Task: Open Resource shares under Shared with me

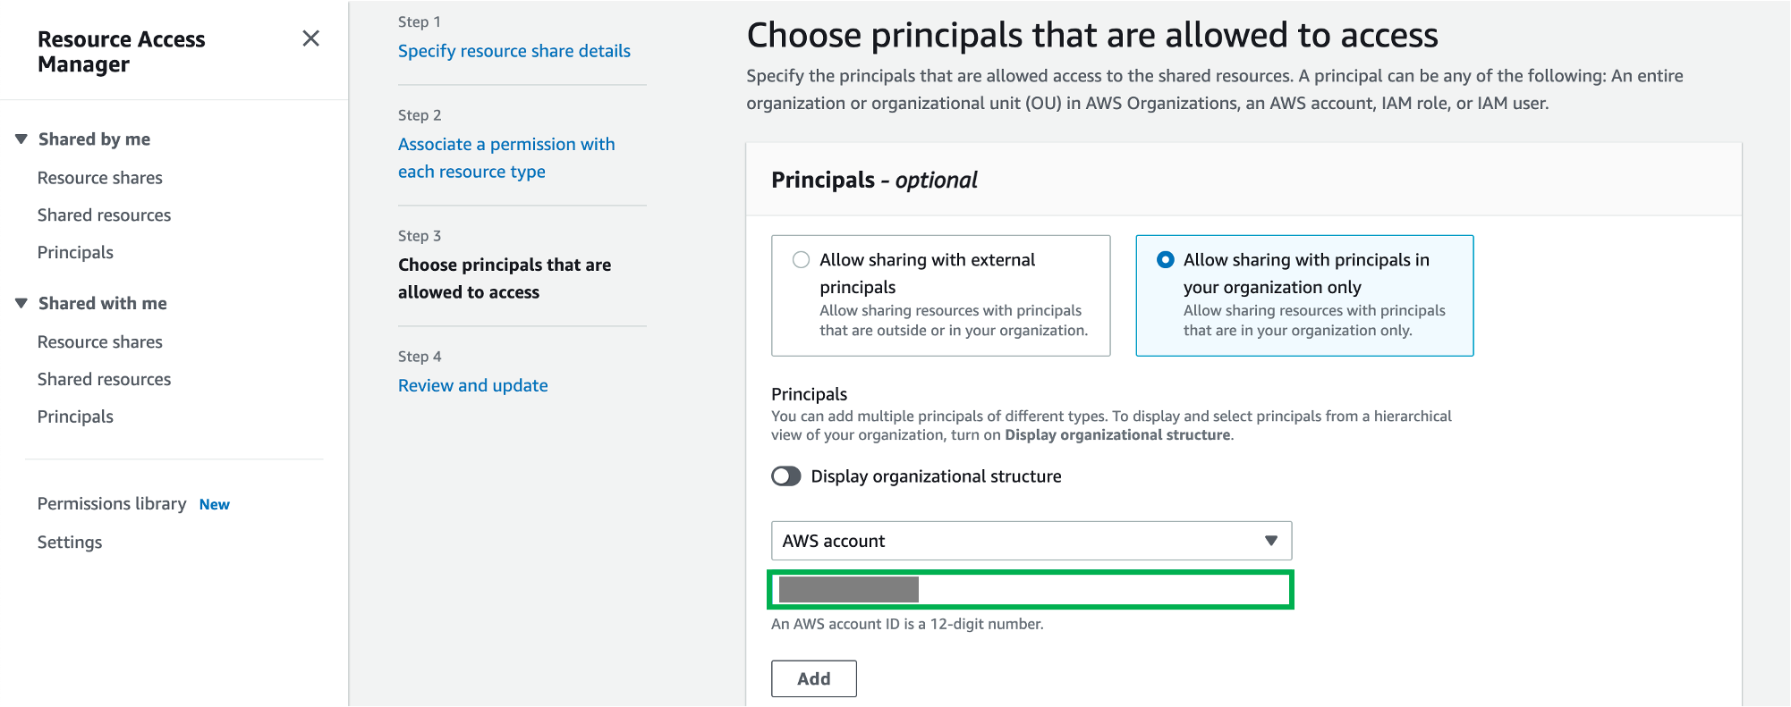Action: [100, 342]
